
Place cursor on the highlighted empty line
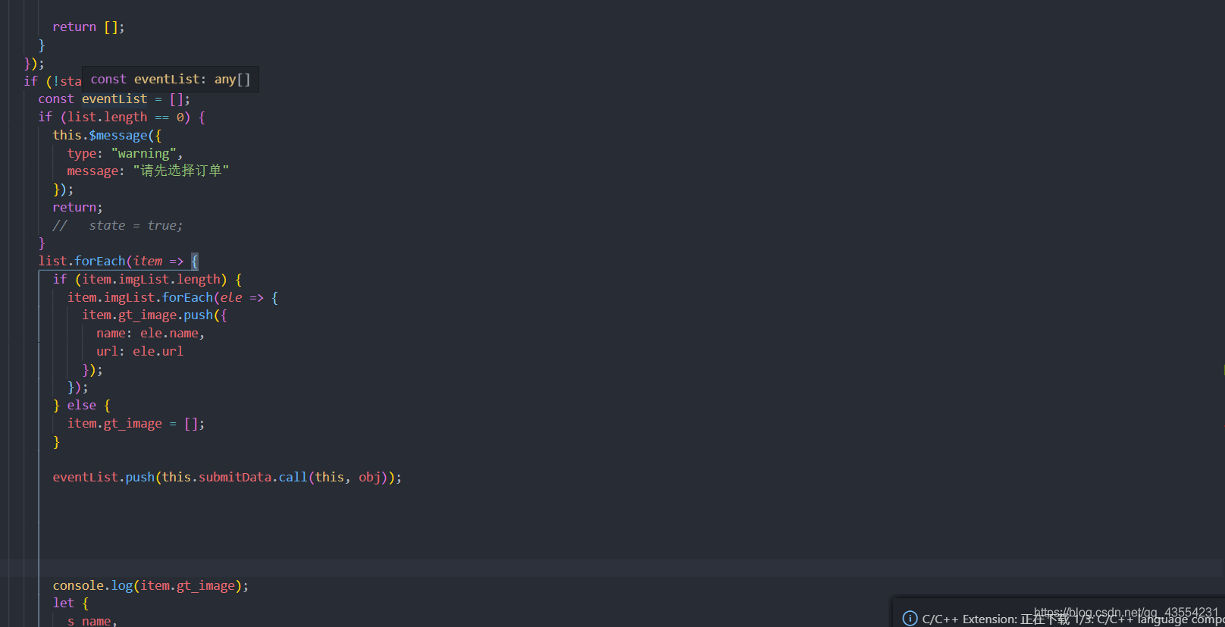[x=612, y=568]
